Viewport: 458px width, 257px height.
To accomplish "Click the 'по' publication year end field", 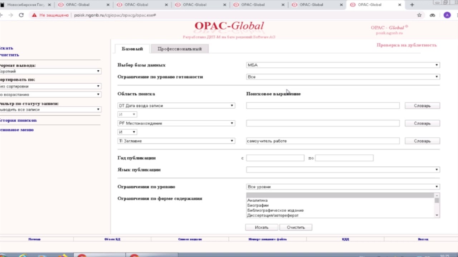I will click(344, 158).
